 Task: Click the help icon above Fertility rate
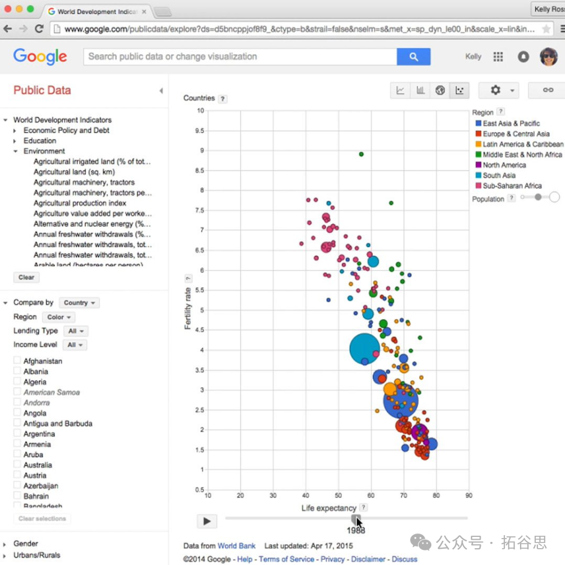[x=188, y=278]
